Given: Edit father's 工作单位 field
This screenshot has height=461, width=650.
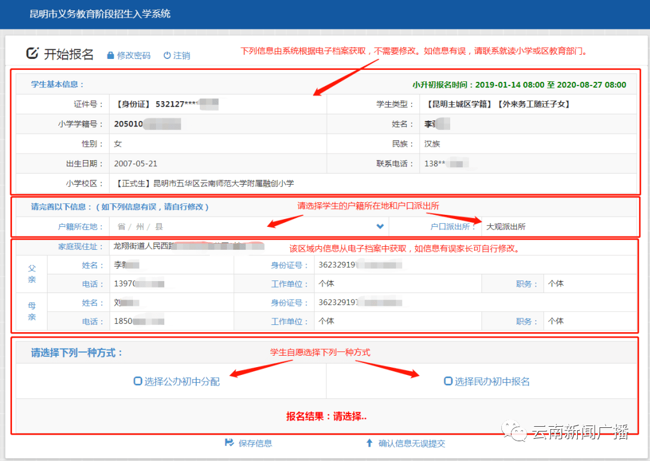Looking at the screenshot, I should pos(398,284).
